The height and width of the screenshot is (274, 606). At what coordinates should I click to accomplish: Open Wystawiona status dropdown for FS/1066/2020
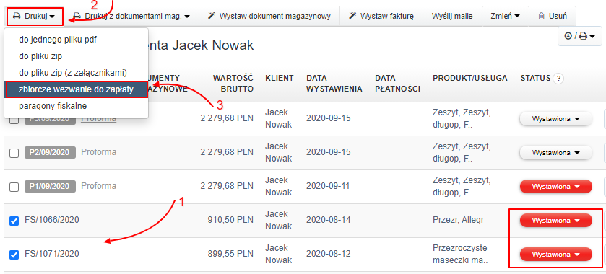click(x=556, y=221)
